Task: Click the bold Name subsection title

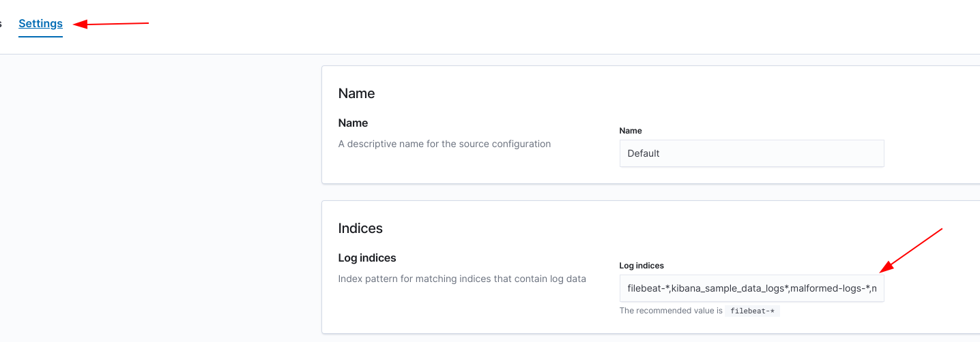Action: click(353, 123)
